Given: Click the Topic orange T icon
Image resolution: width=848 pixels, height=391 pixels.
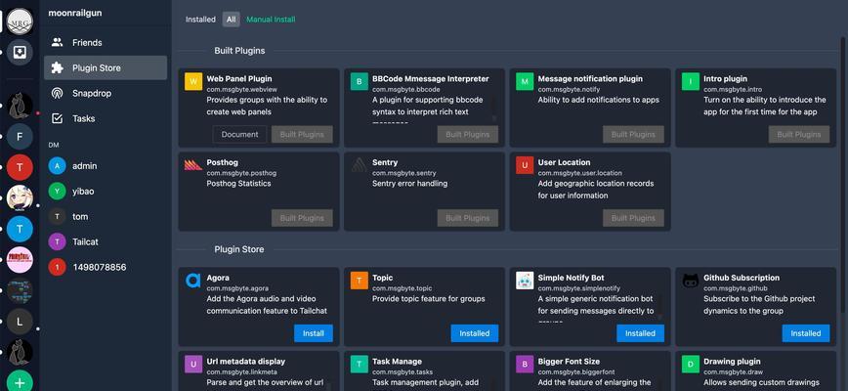Looking at the screenshot, I should (x=359, y=281).
